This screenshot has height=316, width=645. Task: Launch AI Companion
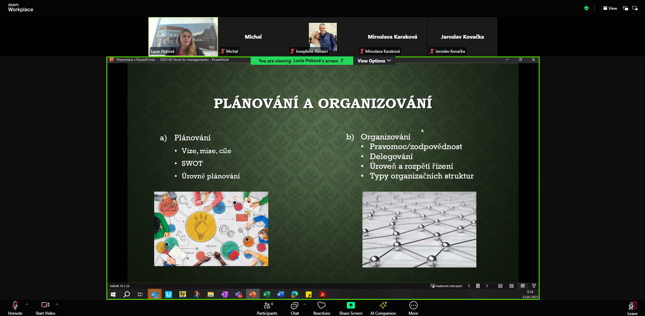383,308
